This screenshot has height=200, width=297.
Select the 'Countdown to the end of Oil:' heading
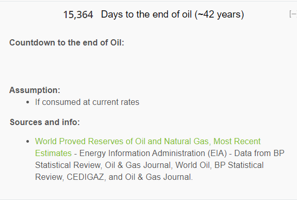click(67, 43)
